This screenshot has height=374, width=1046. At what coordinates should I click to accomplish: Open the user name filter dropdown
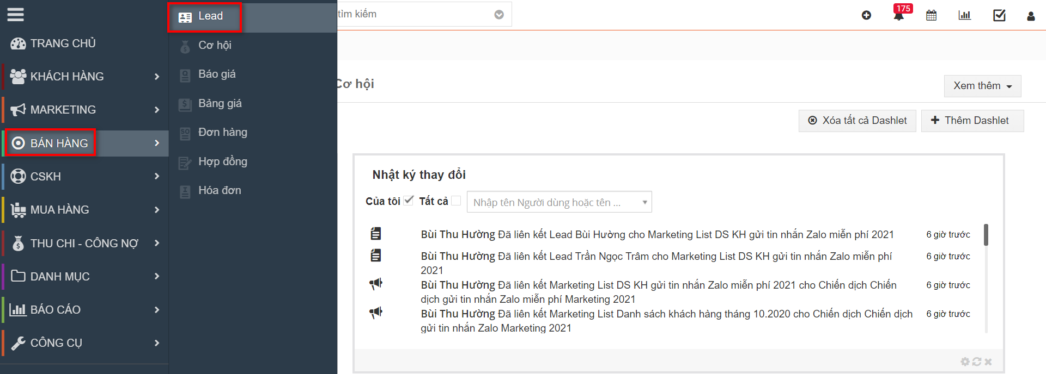tap(559, 202)
